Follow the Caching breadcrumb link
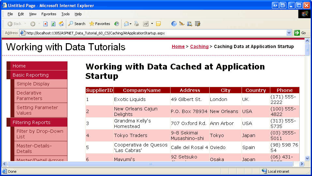The height and width of the screenshot is (176, 312). [x=199, y=46]
